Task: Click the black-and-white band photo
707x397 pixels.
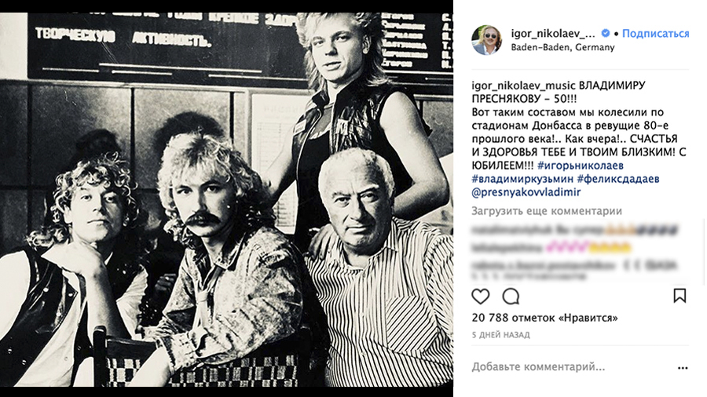Action: 226,199
